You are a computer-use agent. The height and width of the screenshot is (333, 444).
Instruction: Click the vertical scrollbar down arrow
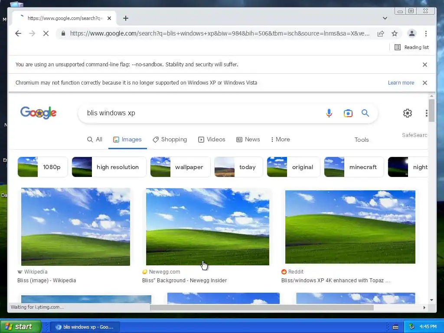pos(431,300)
